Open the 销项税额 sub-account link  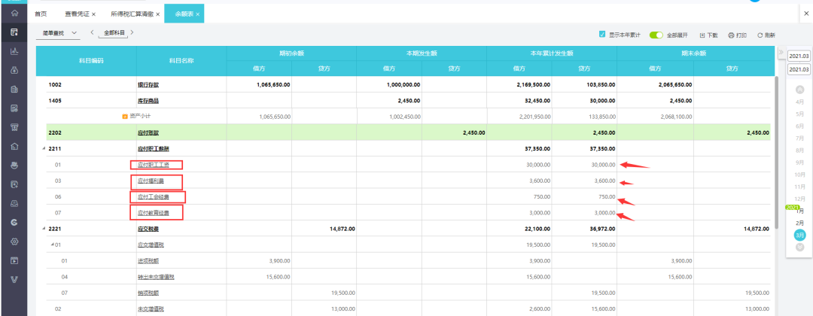tap(148, 293)
